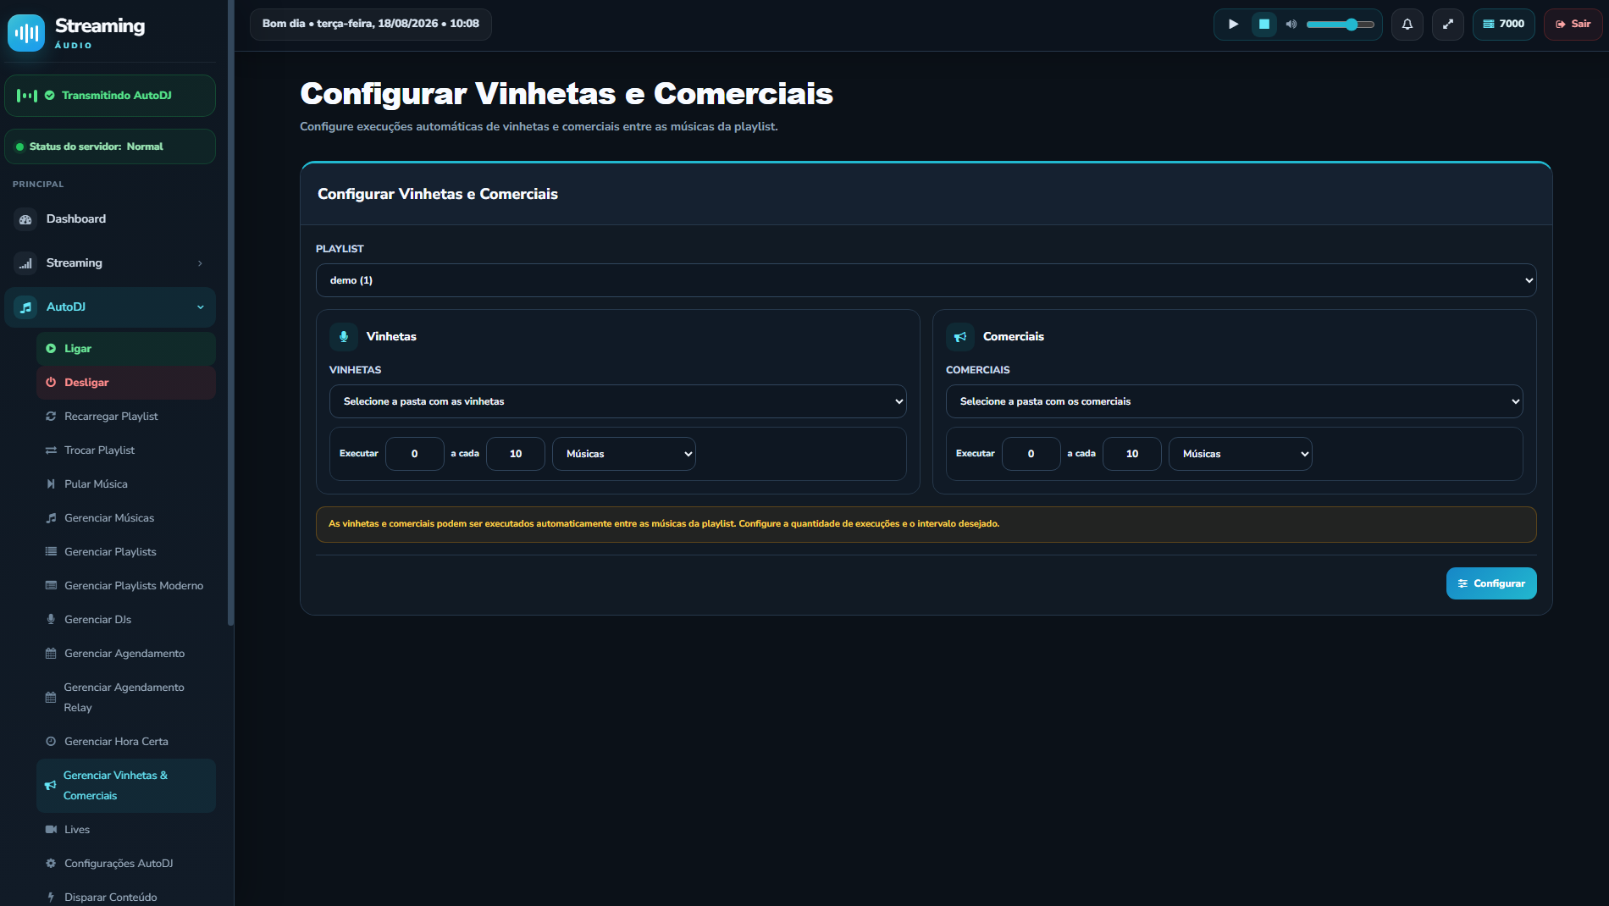Image resolution: width=1609 pixels, height=906 pixels.
Task: Open Gerenciar Músicas
Action: tap(126, 518)
